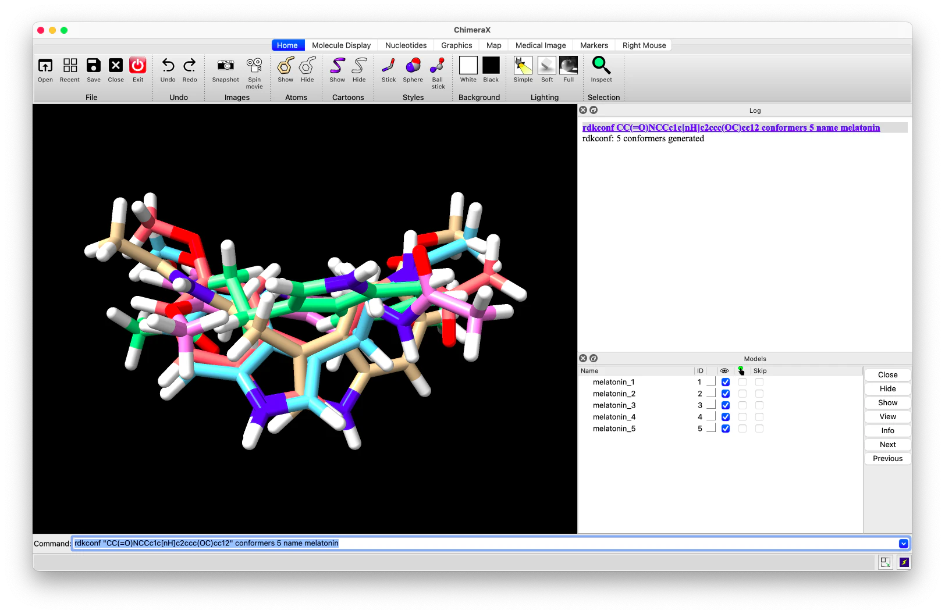Click the Close icon in File group
The image size is (945, 614).
[116, 66]
